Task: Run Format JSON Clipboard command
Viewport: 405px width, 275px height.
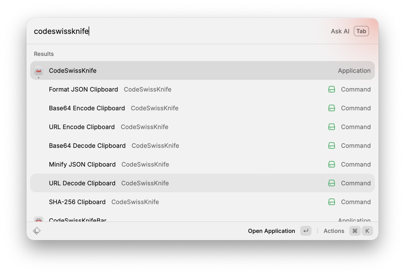Action: click(202, 89)
